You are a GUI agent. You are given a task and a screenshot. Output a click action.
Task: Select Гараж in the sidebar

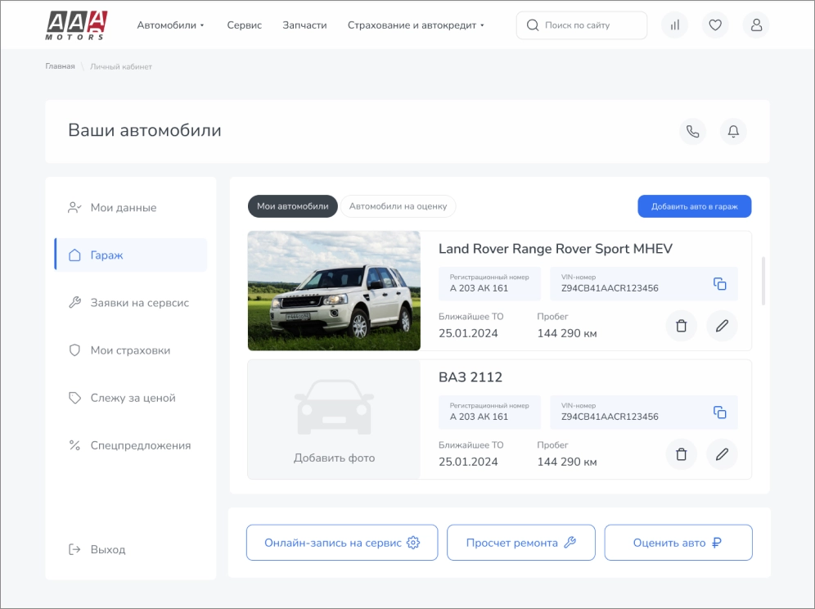tap(130, 255)
